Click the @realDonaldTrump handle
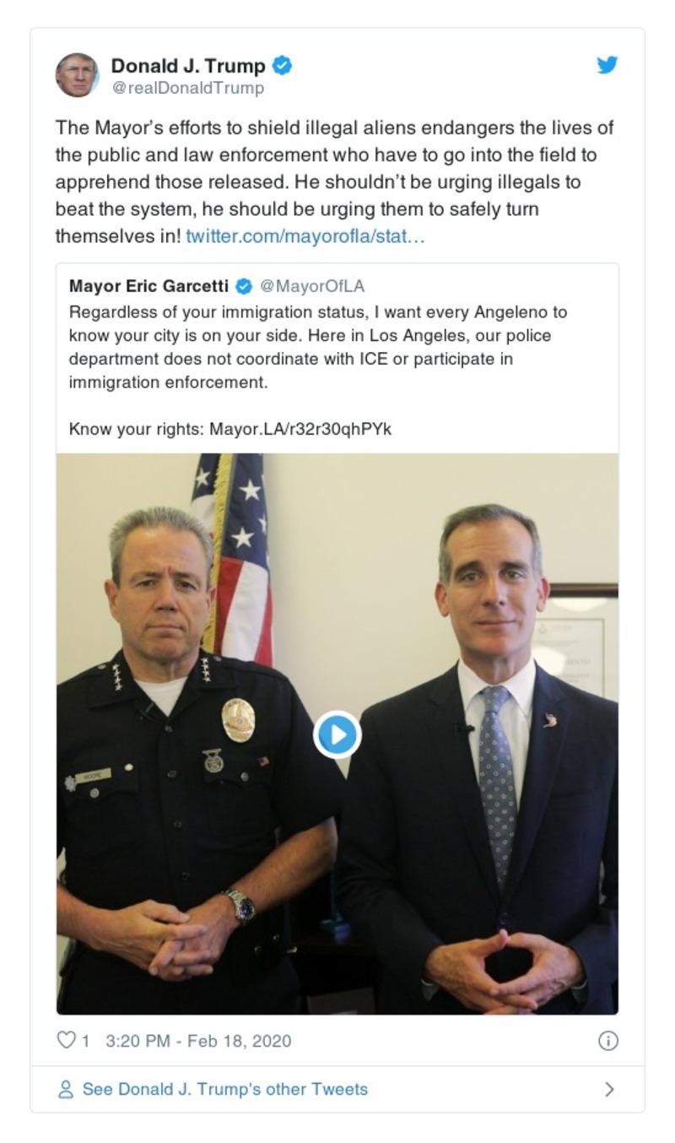This screenshot has height=1143, width=675. pyautogui.click(x=187, y=88)
